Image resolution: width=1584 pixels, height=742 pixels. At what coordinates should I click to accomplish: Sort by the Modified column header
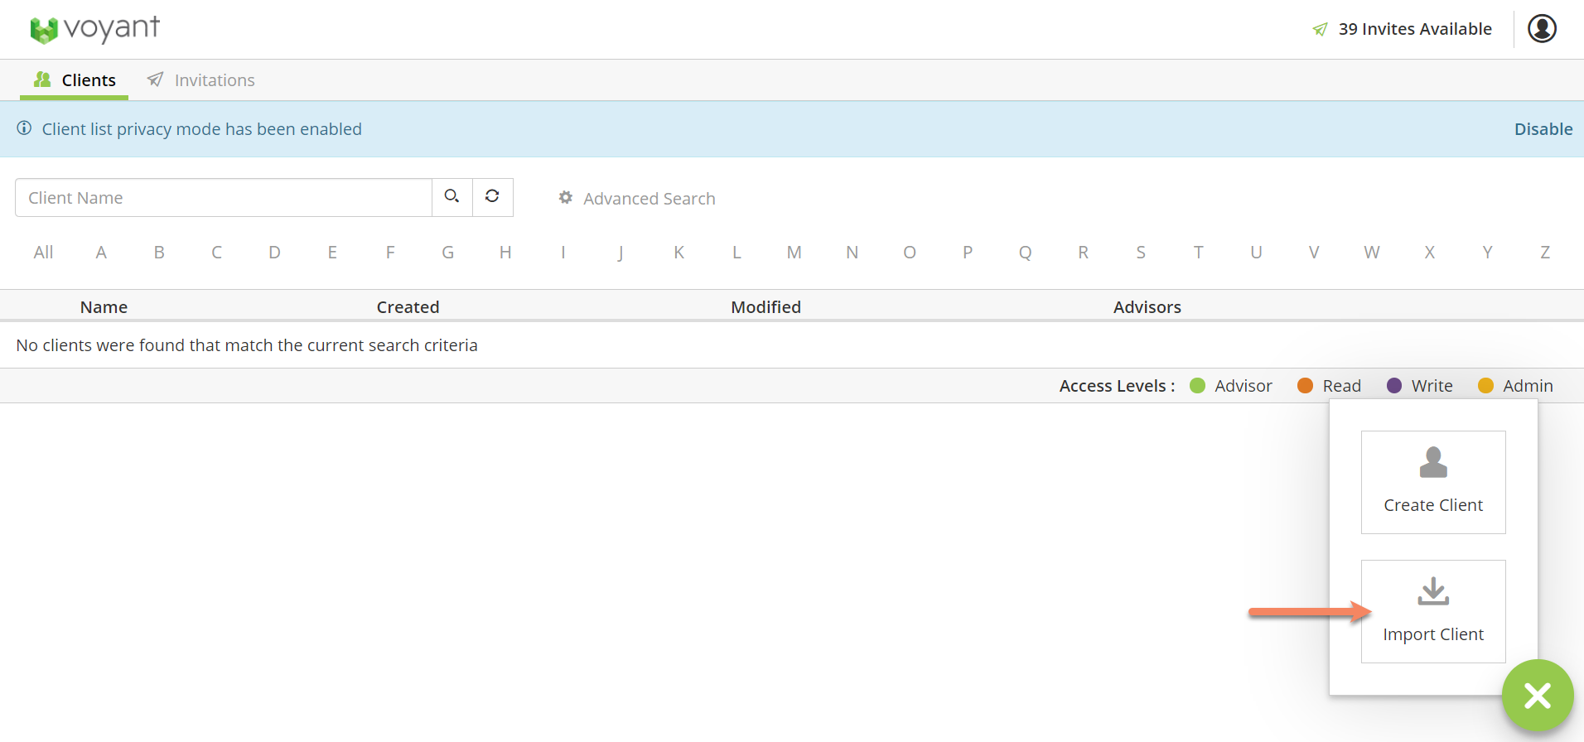(x=765, y=307)
